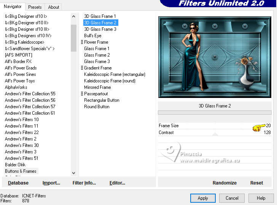Open the Database menu
This screenshot has height=205, width=277.
(18, 183)
